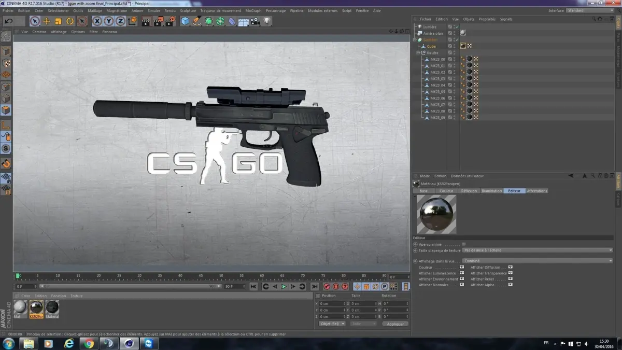This screenshot has width=622, height=350.
Task: Open the floor environment icon
Action: [243, 21]
